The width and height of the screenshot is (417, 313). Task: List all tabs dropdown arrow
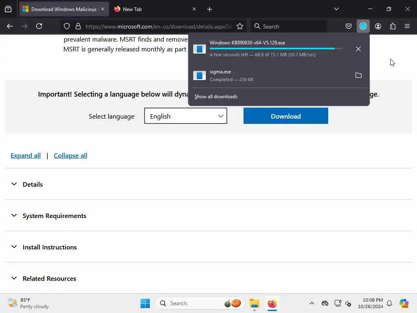point(336,9)
